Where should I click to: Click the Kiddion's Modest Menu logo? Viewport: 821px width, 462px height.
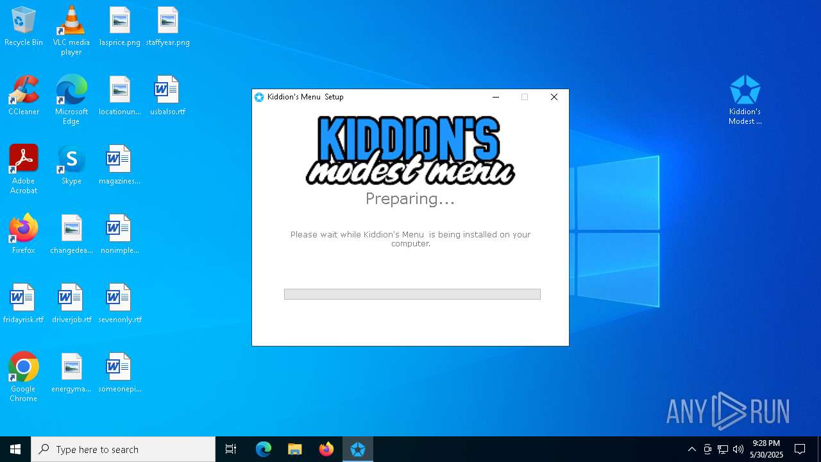point(410,150)
